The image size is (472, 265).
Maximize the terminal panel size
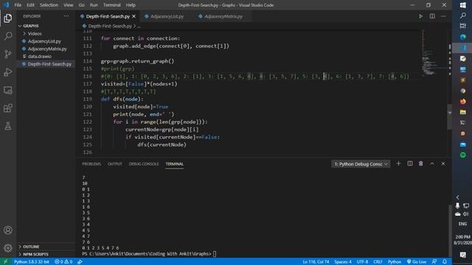tap(432, 163)
